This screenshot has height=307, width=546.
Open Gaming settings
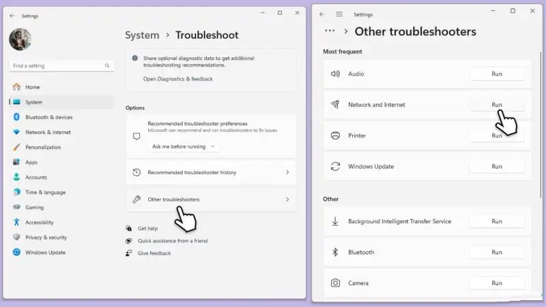pos(61,208)
